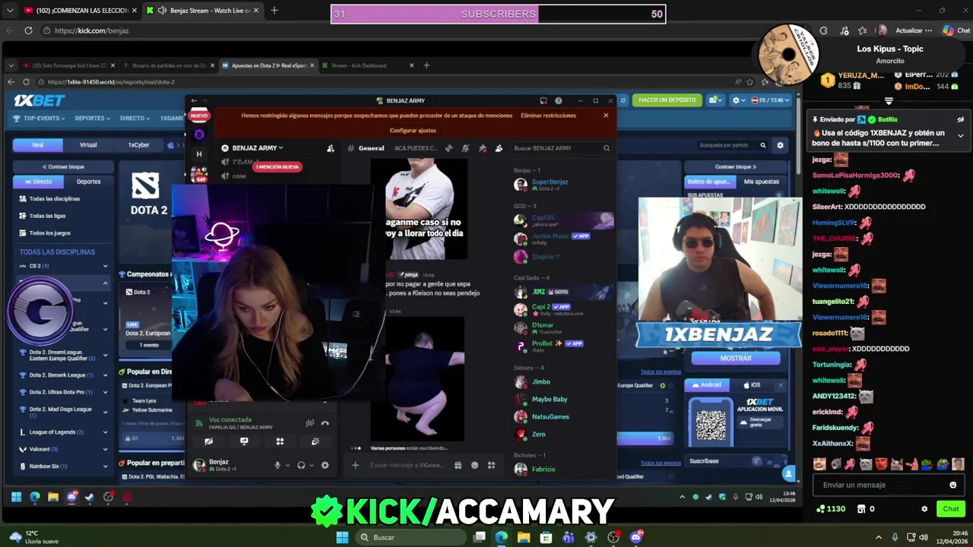Open 1xBet search settings gear icon
Viewport: 973px width, 547px height.
point(780,145)
